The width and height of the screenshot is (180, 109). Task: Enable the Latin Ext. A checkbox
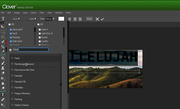pyautogui.click(x=40, y=34)
